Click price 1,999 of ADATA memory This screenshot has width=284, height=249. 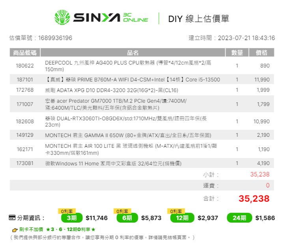pyautogui.click(x=263, y=90)
